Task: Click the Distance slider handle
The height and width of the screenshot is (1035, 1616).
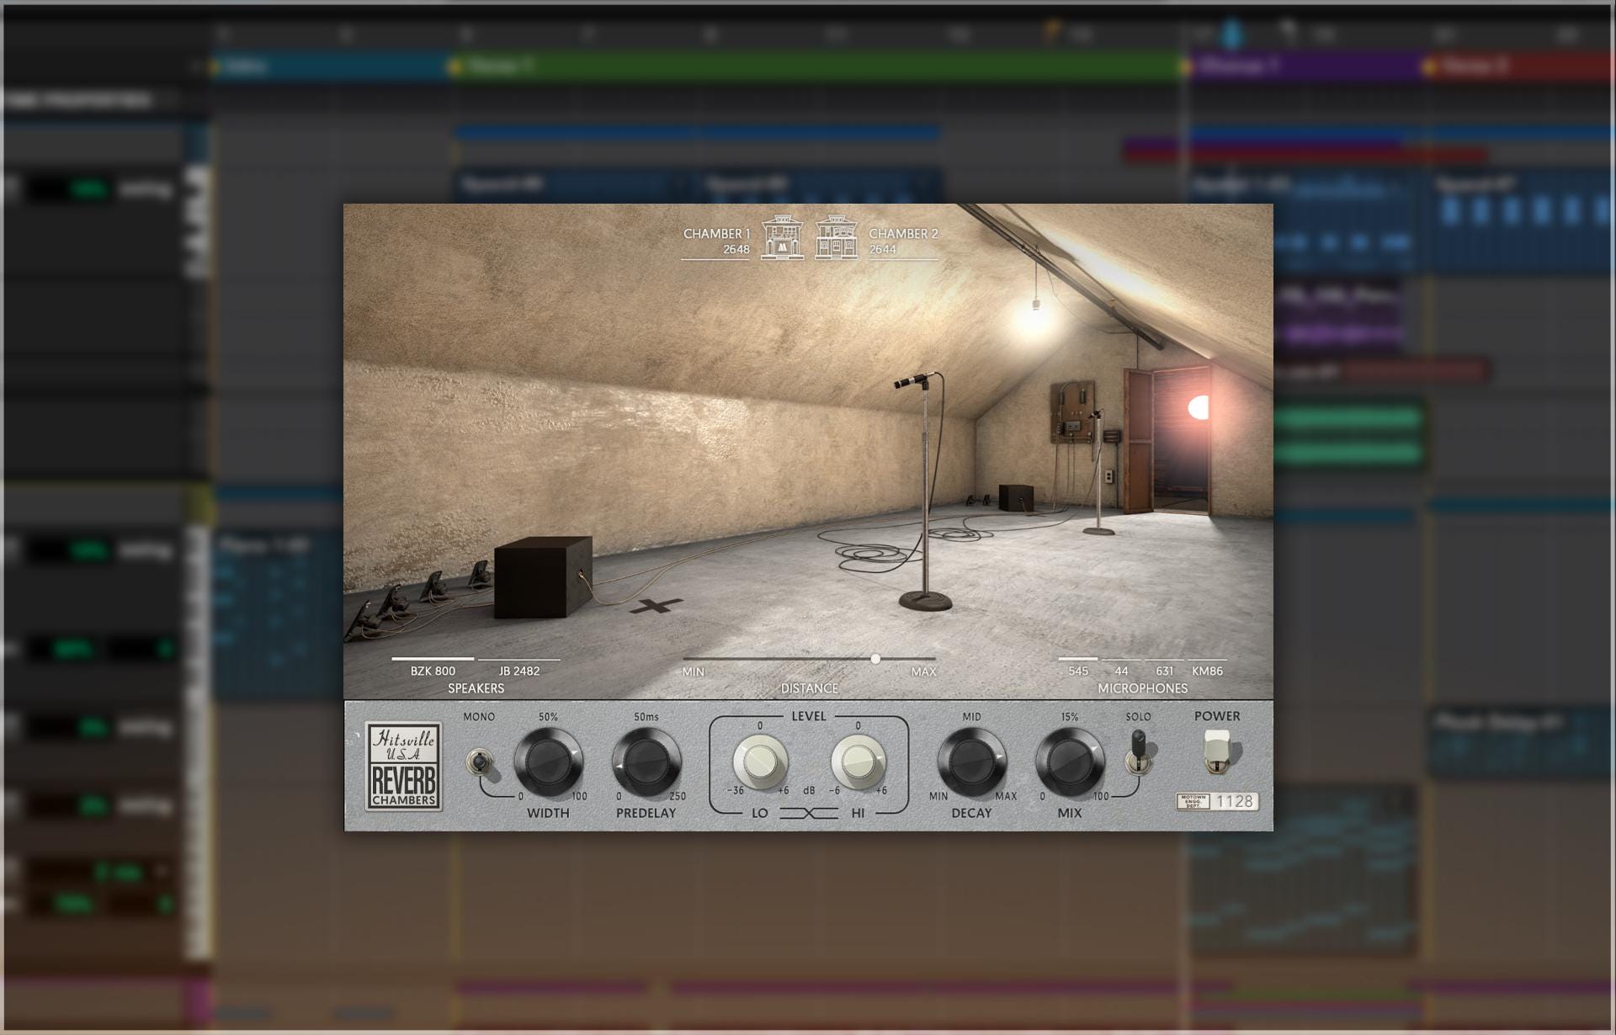Action: tap(875, 659)
